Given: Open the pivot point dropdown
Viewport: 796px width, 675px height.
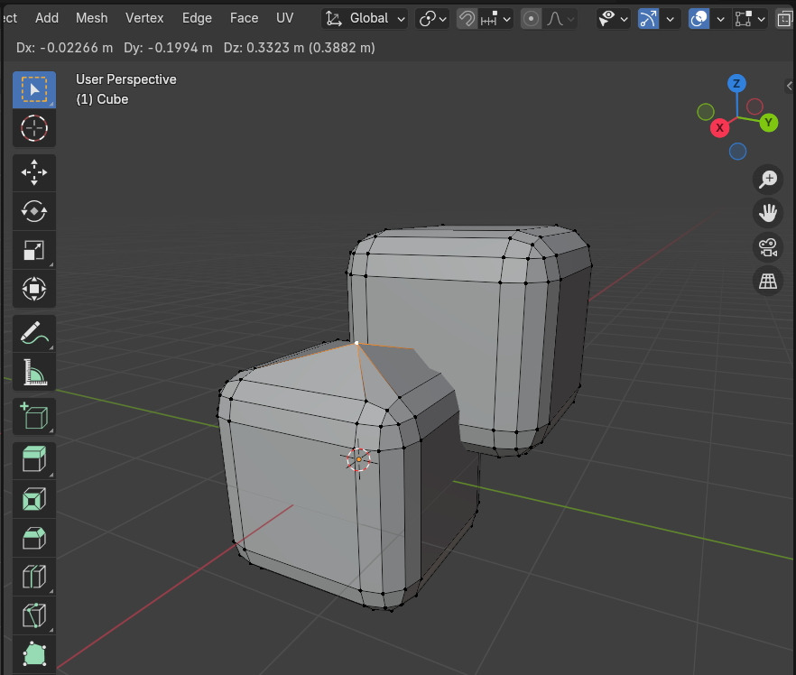Looking at the screenshot, I should coord(432,19).
